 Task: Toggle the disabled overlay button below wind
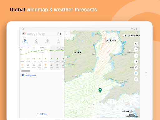pos(136,79)
